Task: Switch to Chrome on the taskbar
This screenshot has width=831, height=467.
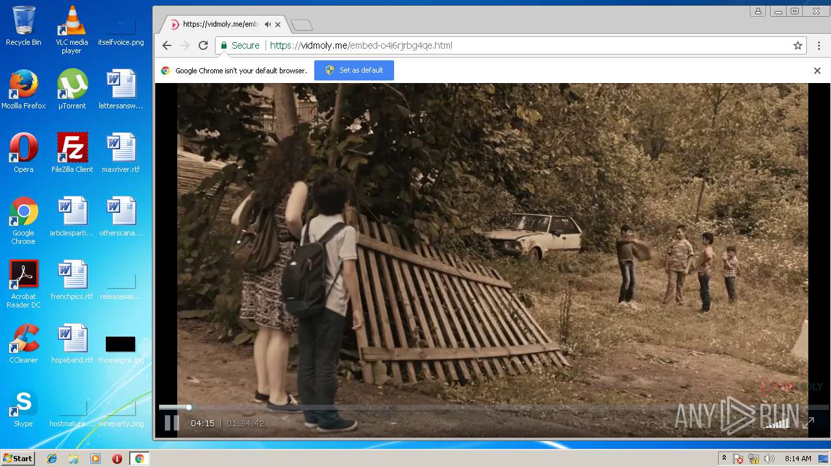Action: 139,459
